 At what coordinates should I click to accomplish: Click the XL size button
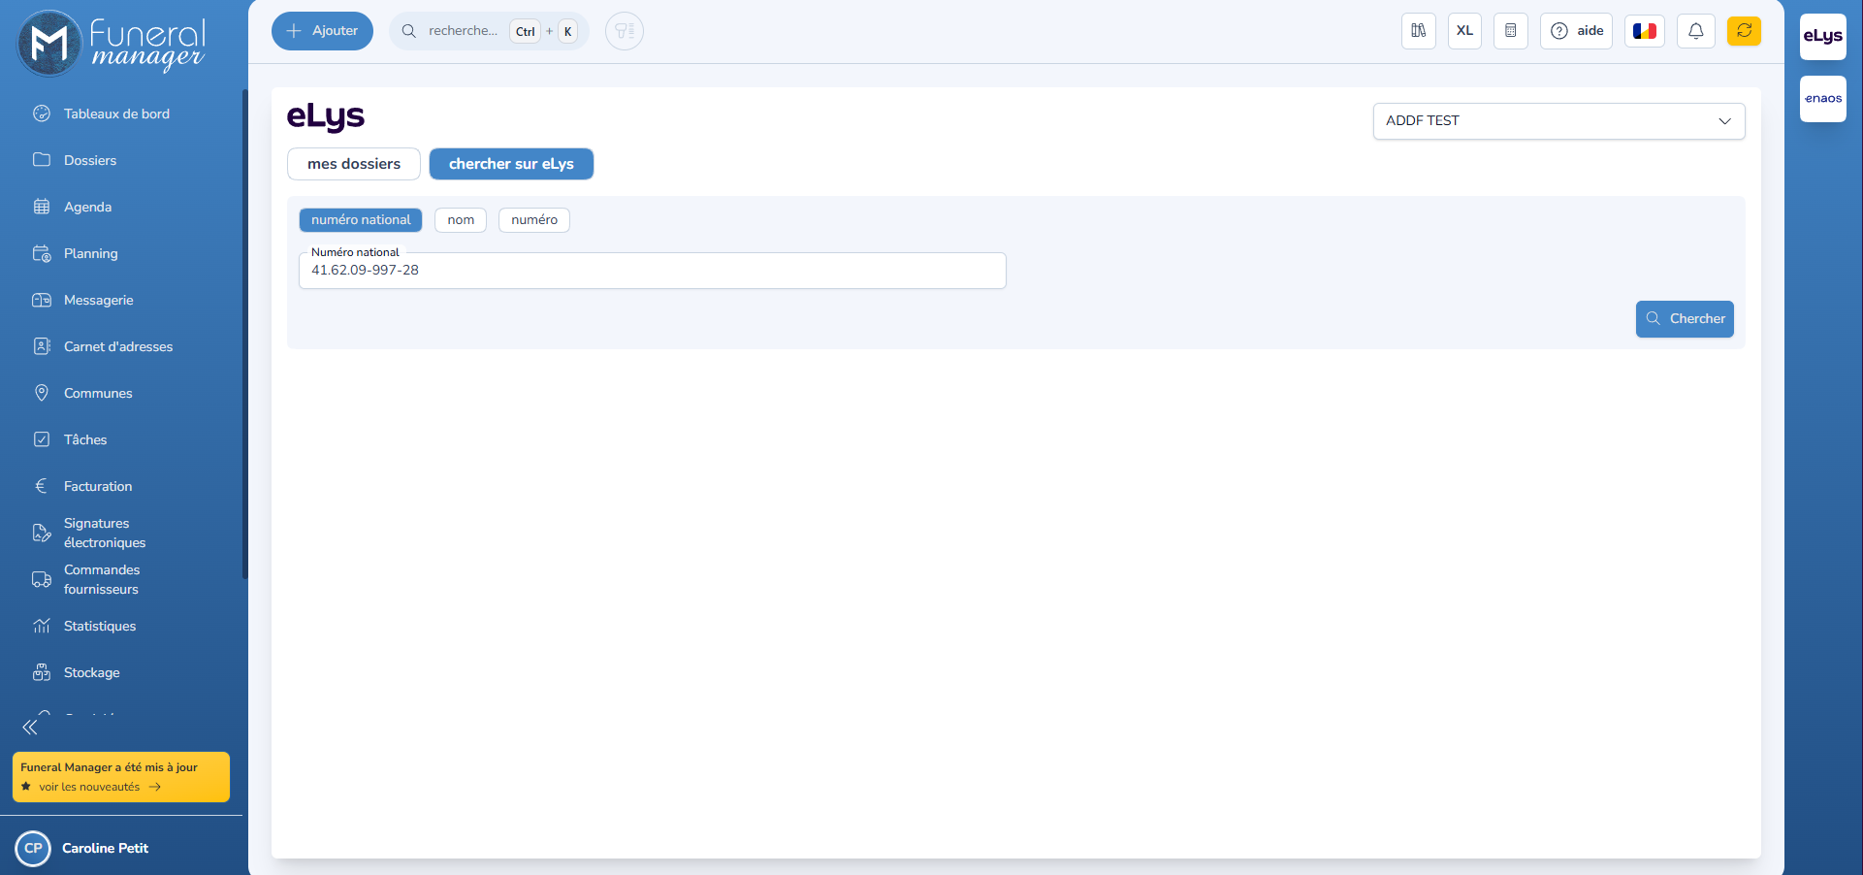pyautogui.click(x=1464, y=31)
